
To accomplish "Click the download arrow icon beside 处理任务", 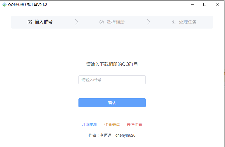I will point(174,22).
